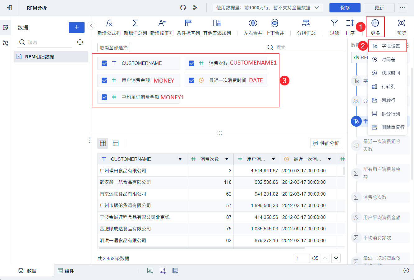Open the data usage amount dropdown
The width and height of the screenshot is (414, 280).
coord(268,7)
